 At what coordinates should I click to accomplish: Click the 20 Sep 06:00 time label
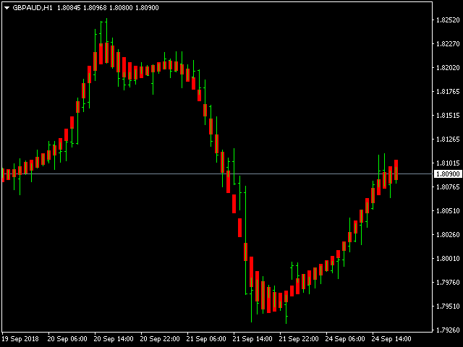pyautogui.click(x=67, y=339)
